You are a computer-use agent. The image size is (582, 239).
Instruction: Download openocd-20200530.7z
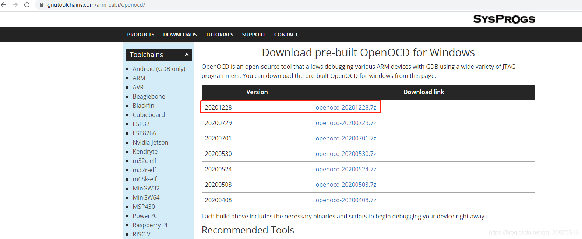click(x=346, y=154)
